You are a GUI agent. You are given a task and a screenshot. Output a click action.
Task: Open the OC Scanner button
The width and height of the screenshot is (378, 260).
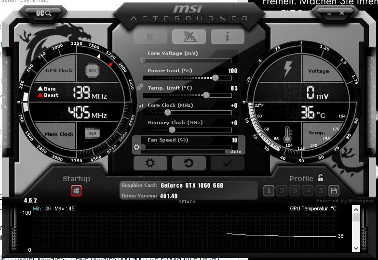[43, 13]
